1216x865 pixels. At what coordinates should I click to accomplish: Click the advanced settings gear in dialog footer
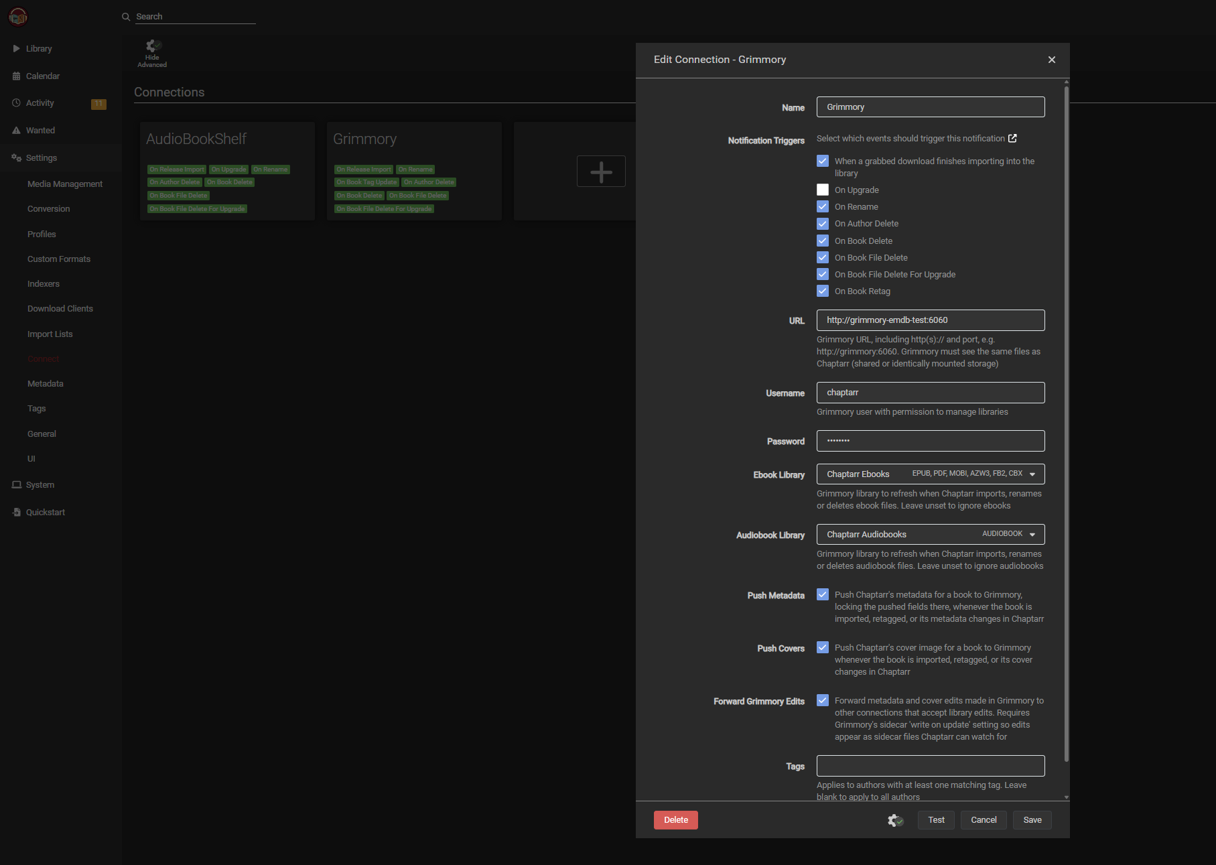tap(895, 820)
